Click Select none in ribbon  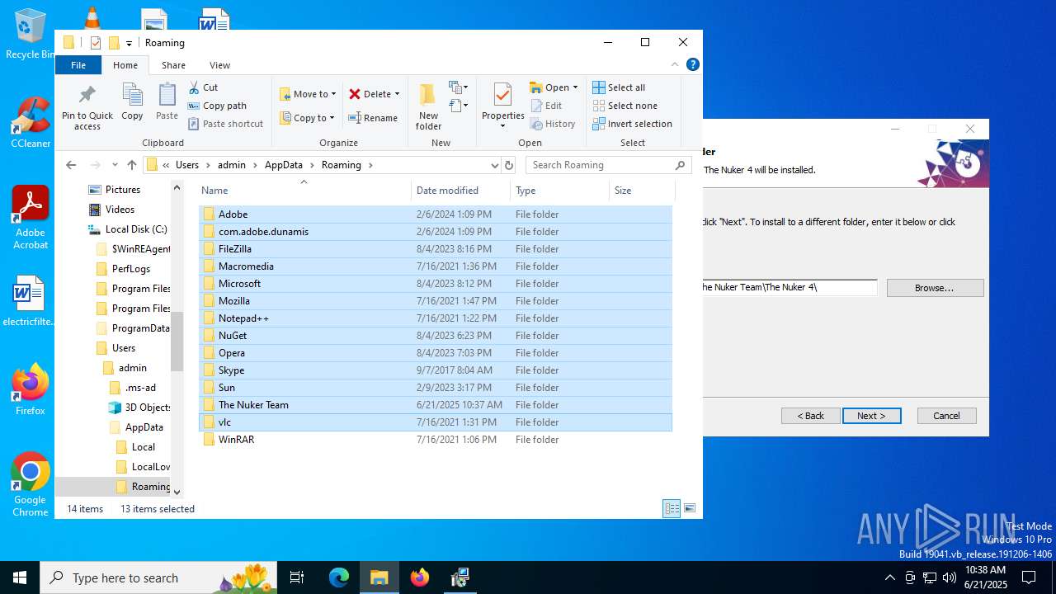pyautogui.click(x=625, y=106)
